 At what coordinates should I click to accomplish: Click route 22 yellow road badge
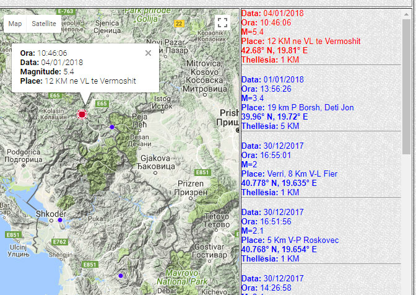[179, 23]
